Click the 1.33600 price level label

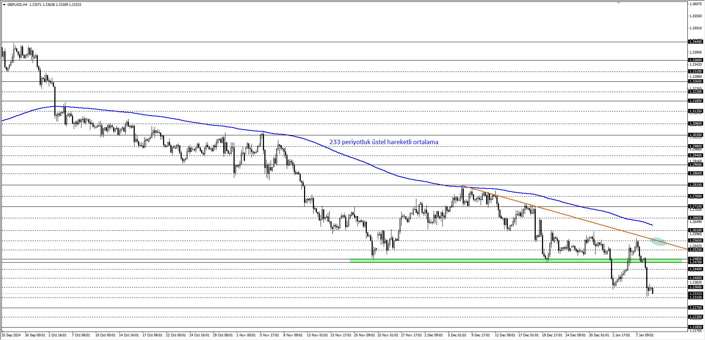coord(695,60)
